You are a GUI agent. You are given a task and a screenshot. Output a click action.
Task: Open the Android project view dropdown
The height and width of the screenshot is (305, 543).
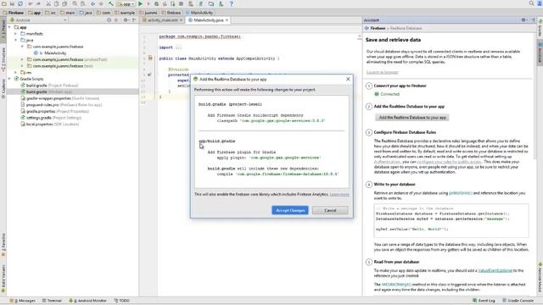(38, 20)
